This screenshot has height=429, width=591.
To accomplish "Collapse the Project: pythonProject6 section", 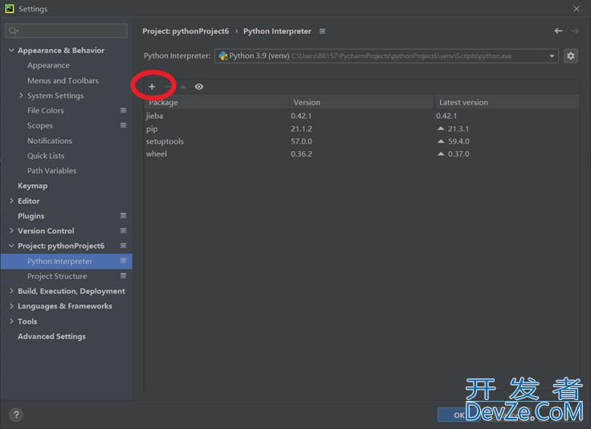I will (11, 246).
